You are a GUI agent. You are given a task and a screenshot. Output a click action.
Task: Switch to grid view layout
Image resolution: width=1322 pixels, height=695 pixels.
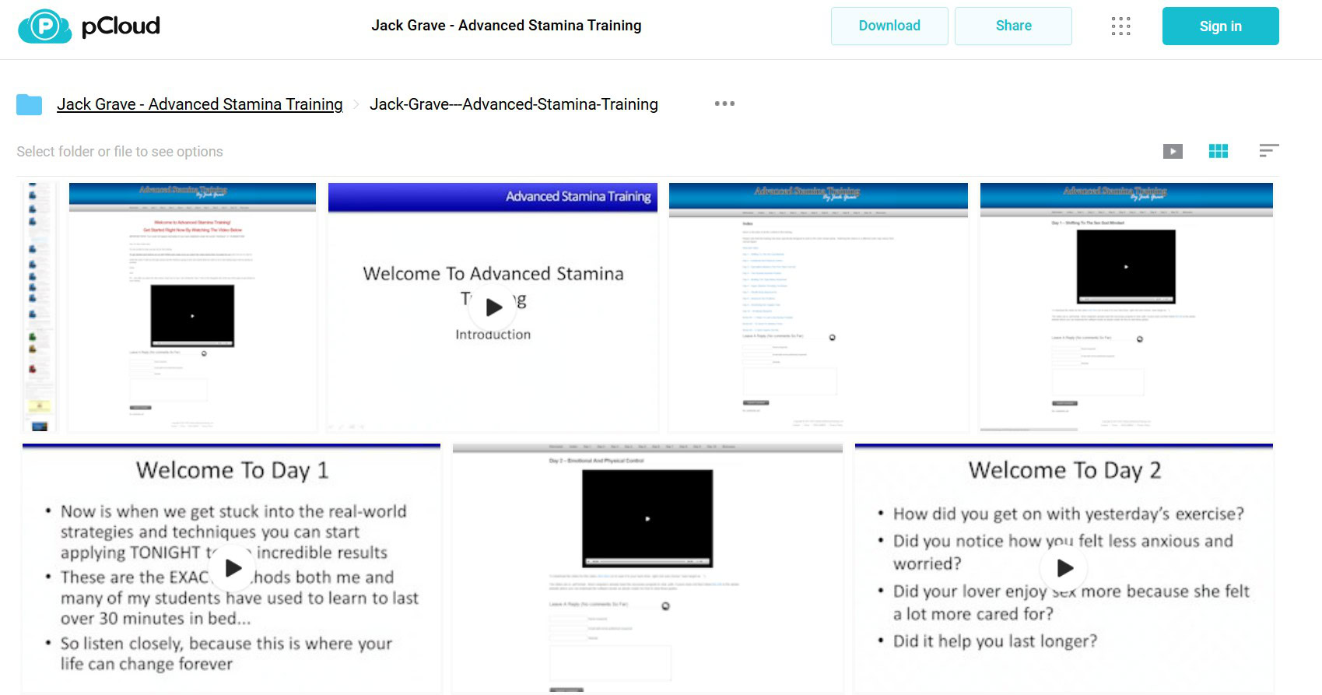pyautogui.click(x=1219, y=151)
